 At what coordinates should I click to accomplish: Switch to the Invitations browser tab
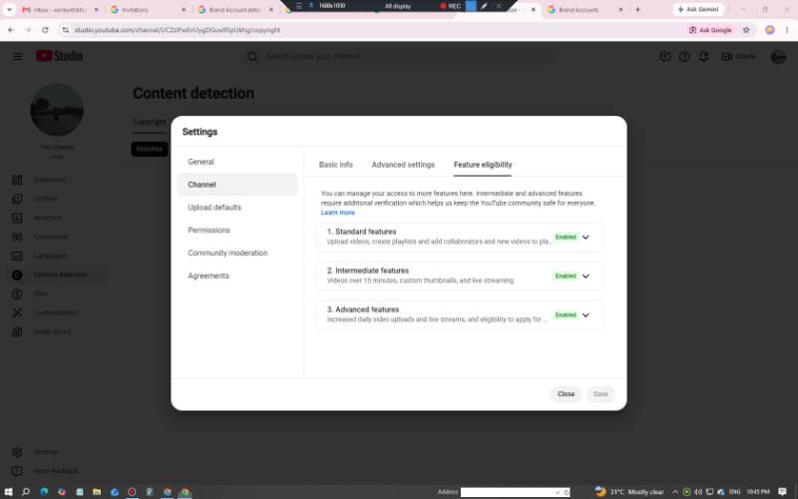tap(149, 10)
